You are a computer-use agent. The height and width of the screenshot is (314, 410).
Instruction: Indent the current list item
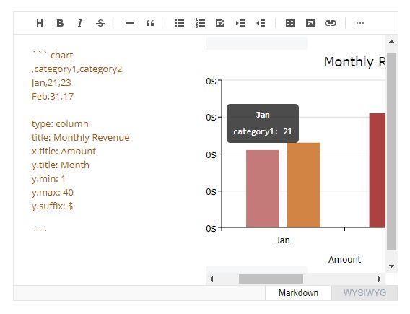(x=240, y=23)
